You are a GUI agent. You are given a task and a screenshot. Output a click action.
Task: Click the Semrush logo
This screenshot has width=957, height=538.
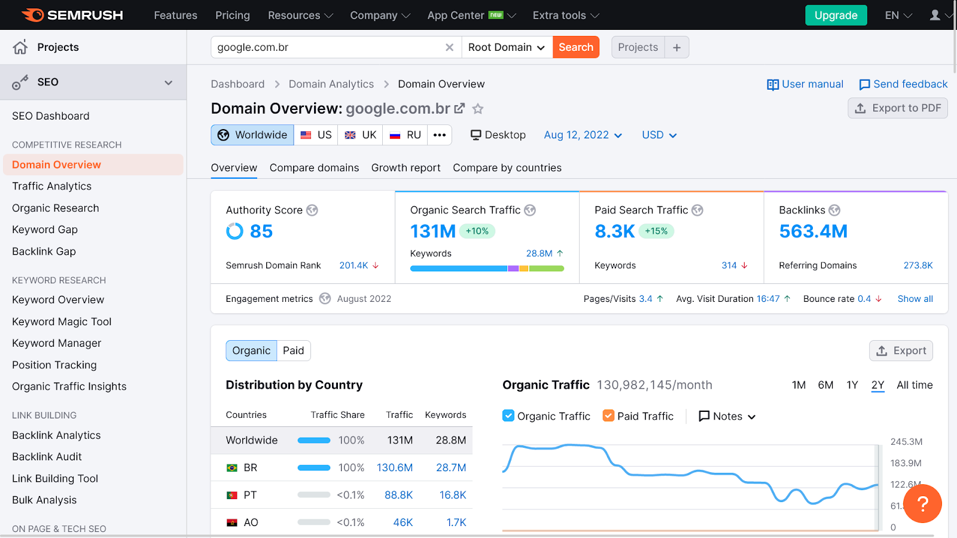click(x=72, y=15)
